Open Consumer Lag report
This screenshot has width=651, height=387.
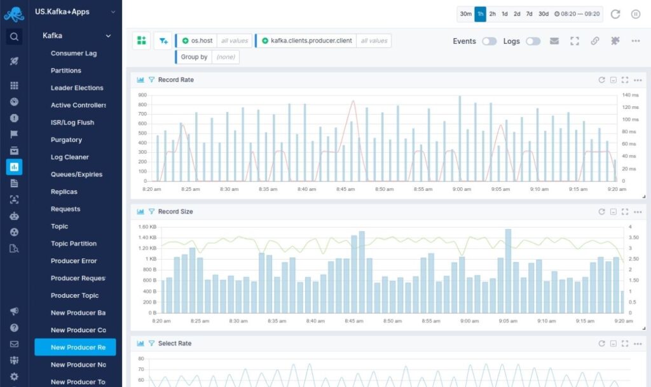(74, 53)
